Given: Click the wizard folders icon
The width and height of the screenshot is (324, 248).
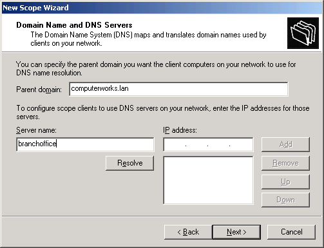Looking at the screenshot, I should [303, 33].
